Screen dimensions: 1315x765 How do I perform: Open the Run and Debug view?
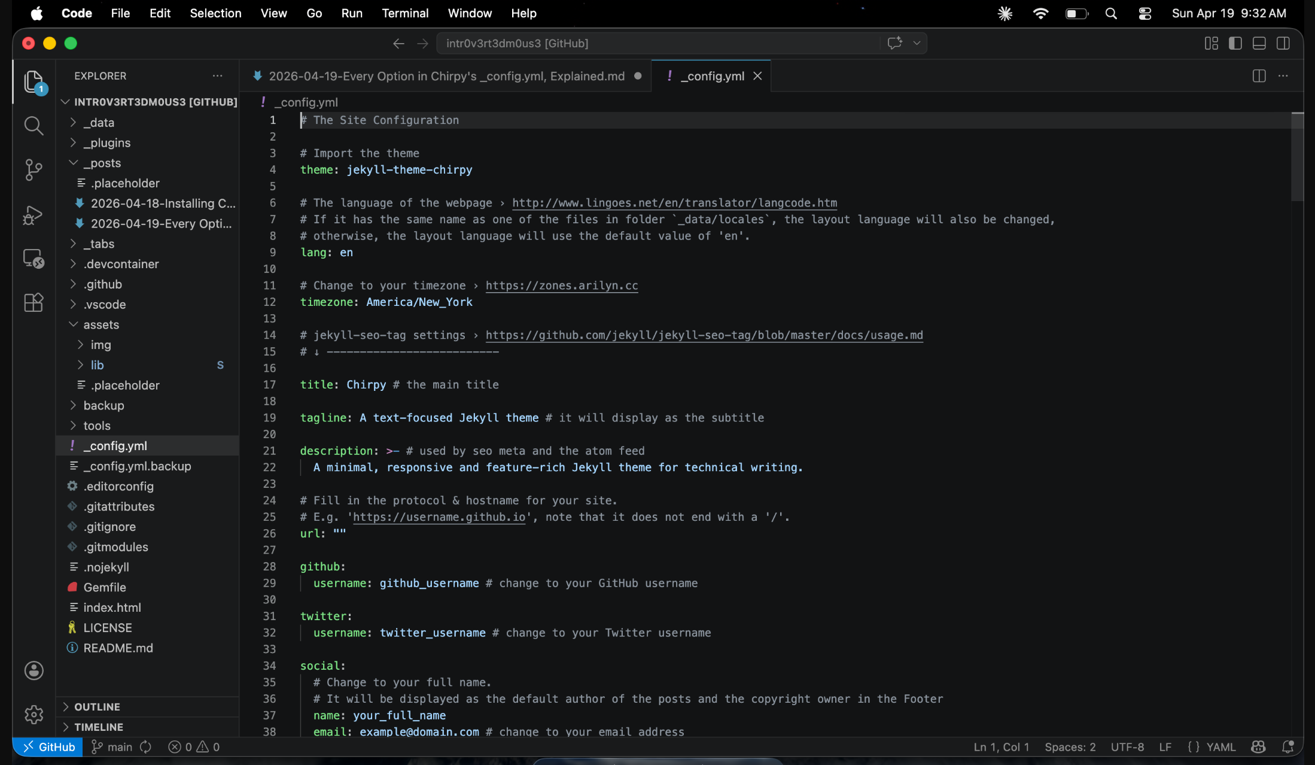[34, 214]
